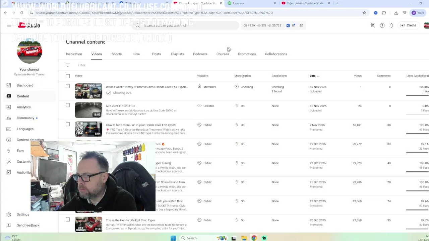Open Chrome from the taskbar

tap(254, 238)
